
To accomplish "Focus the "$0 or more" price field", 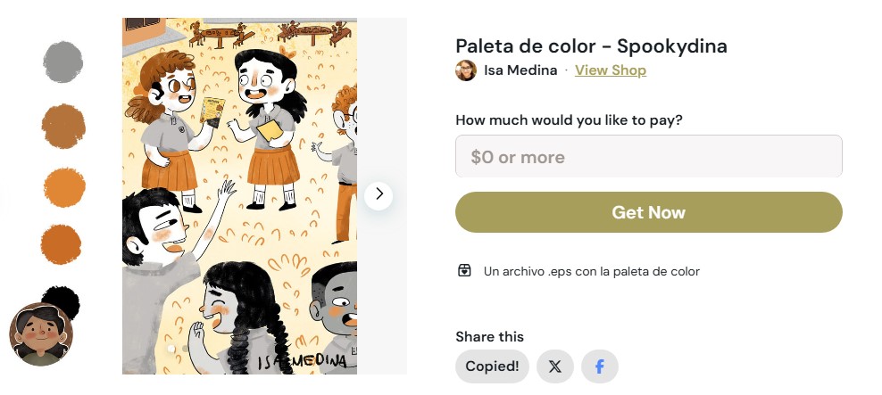I will coord(649,157).
